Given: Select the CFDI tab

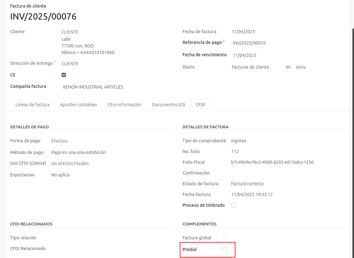Looking at the screenshot, I should [x=200, y=105].
